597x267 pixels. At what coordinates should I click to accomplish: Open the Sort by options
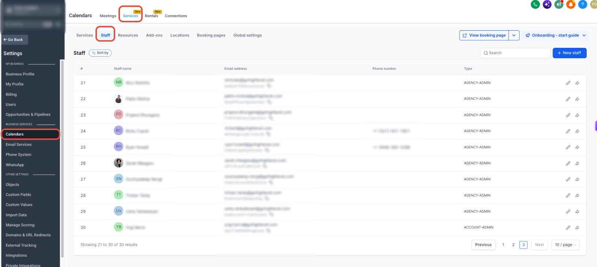(100, 53)
